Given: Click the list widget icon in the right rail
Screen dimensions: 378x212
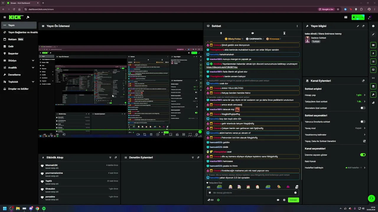Looking at the screenshot, I should 373,62.
